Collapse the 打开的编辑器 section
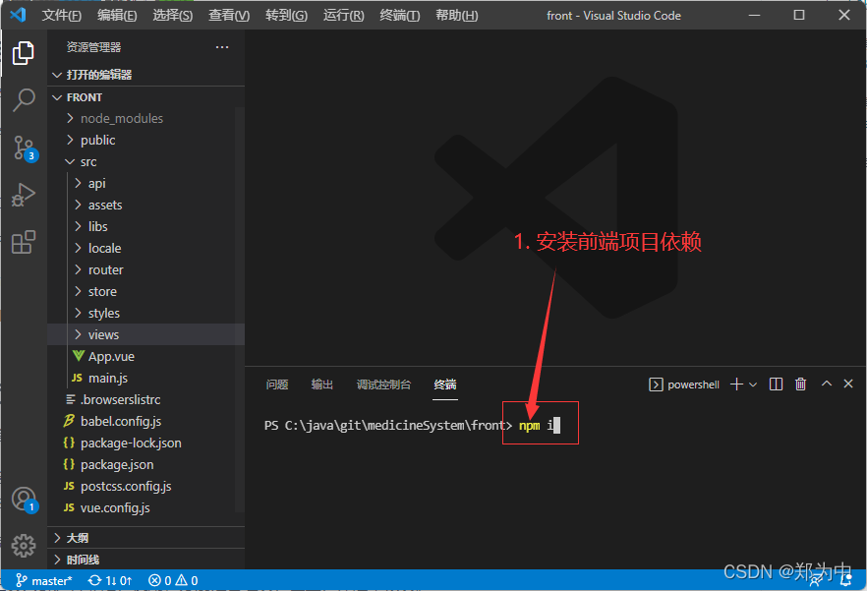The image size is (867, 591). pos(145,75)
